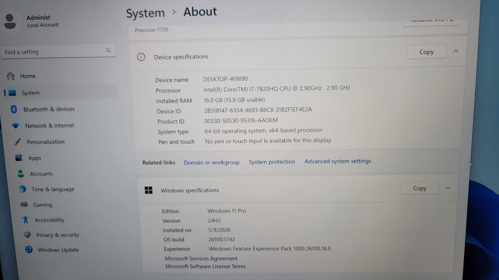Click the Apps icon
The height and width of the screenshot is (280, 499).
[19, 158]
